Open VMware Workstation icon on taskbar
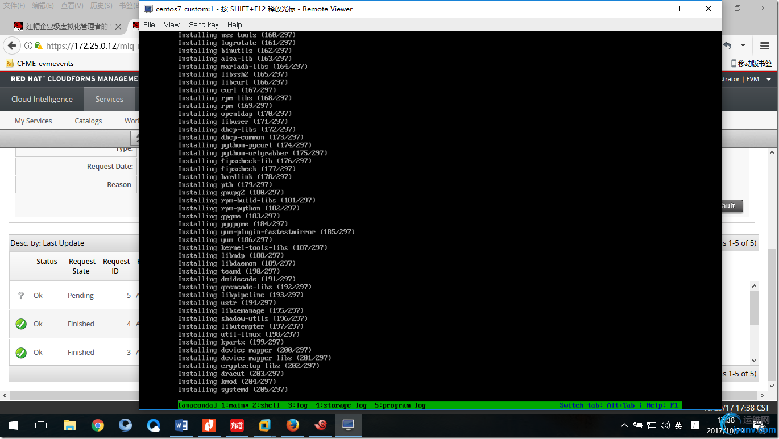 [x=265, y=425]
